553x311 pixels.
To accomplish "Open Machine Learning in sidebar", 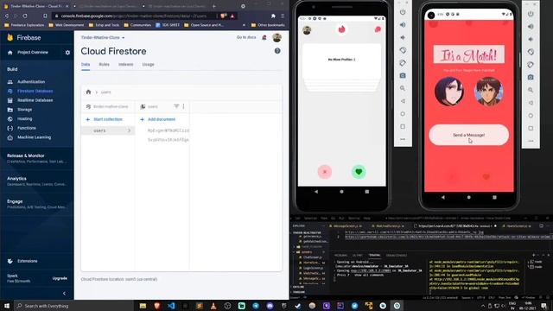I will 35,137.
